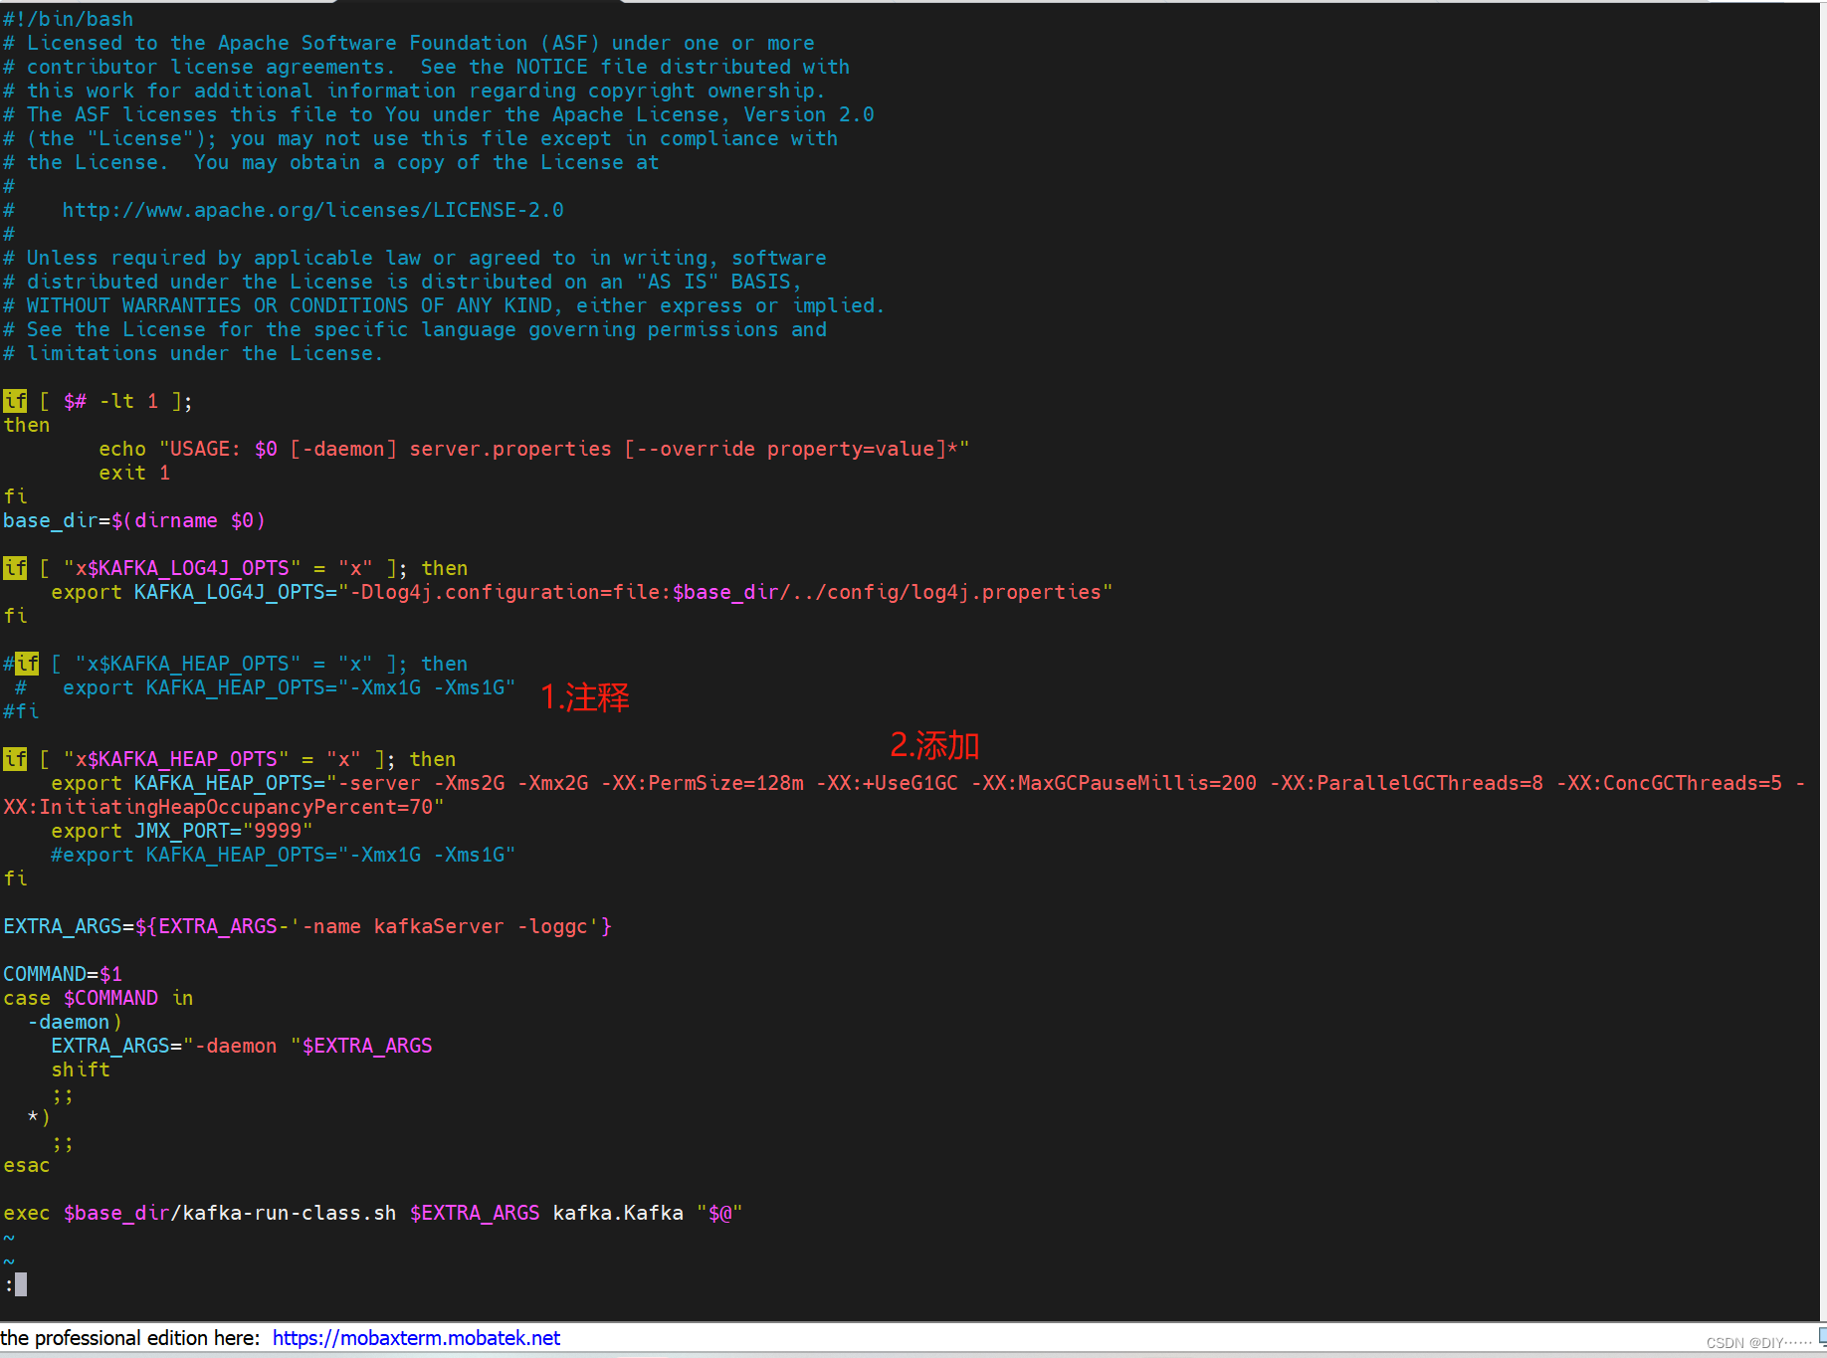Screen dimensions: 1827x1358
Task: Open the mobaxterm.mobatek.net link
Action: tap(416, 1338)
